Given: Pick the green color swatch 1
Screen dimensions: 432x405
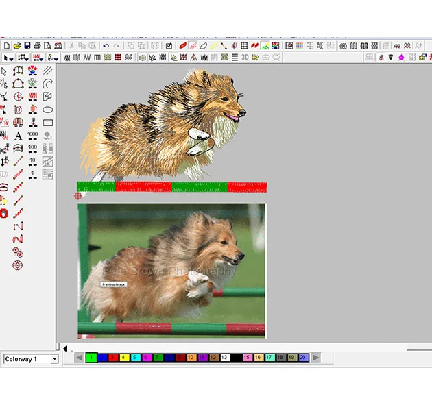Looking at the screenshot, I should pos(91,358).
